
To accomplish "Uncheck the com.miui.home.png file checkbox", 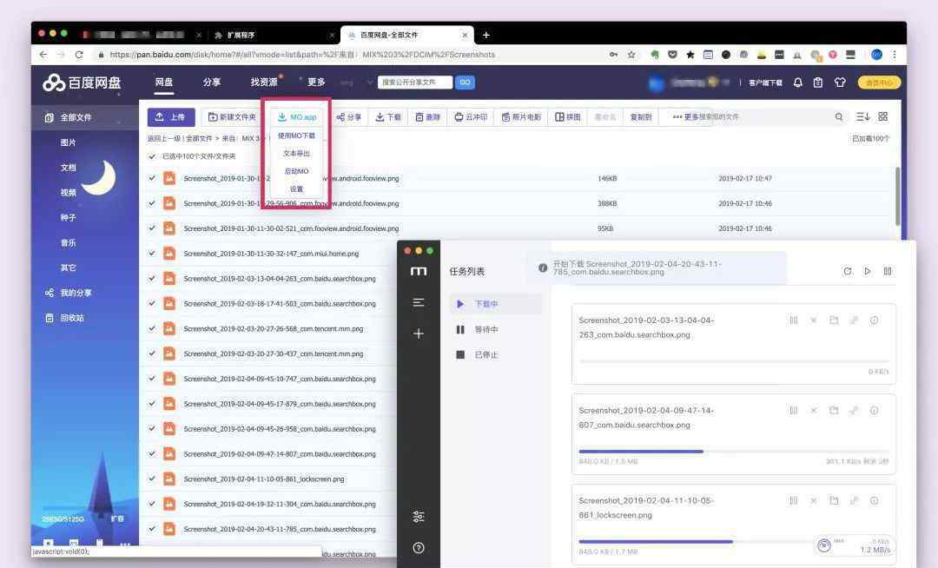I will 152,254.
